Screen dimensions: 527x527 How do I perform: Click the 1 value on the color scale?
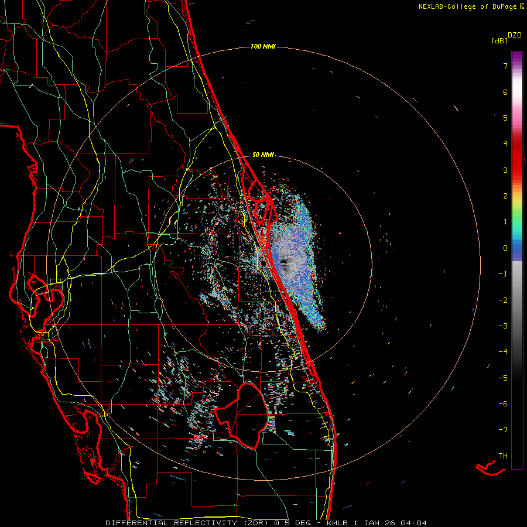pos(505,222)
